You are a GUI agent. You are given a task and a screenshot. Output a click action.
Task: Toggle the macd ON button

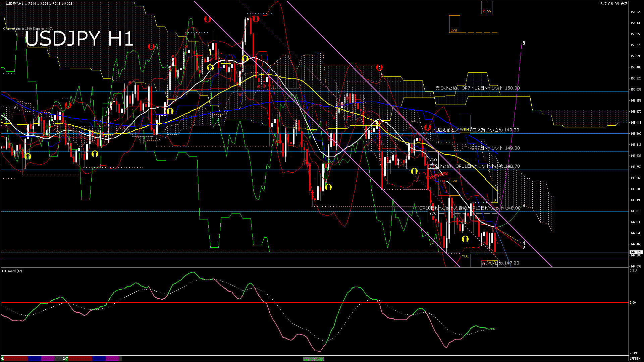[314, 359]
